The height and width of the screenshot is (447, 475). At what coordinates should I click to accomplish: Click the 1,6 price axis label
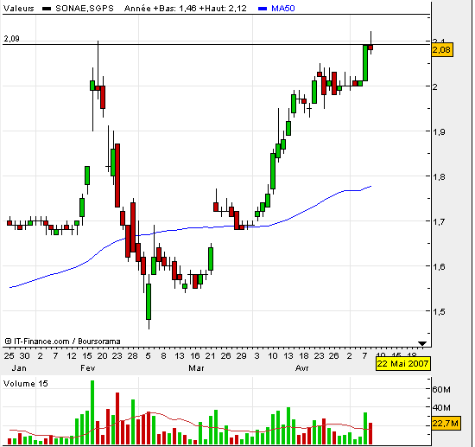coord(439,266)
